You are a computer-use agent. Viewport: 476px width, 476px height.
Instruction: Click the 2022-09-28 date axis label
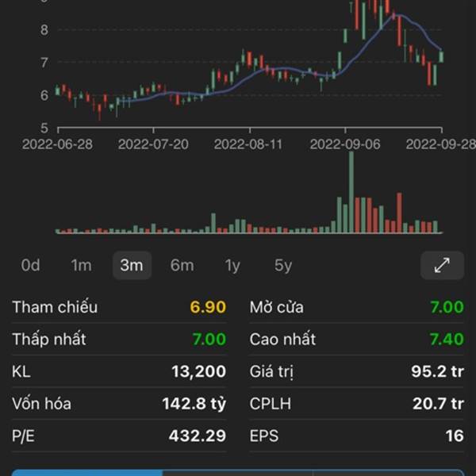tap(441, 144)
